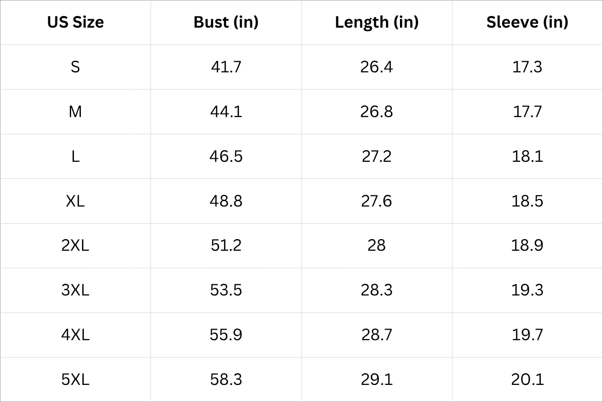Click length value 28 for 2XL
Screen dimensions: 603x402
[x=376, y=245]
